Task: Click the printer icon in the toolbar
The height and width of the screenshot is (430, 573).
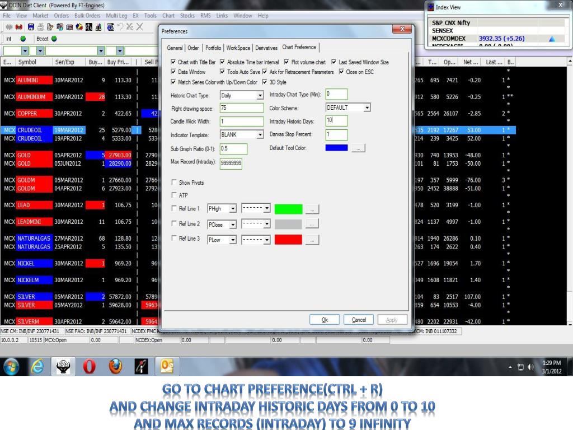Action: coord(40,27)
